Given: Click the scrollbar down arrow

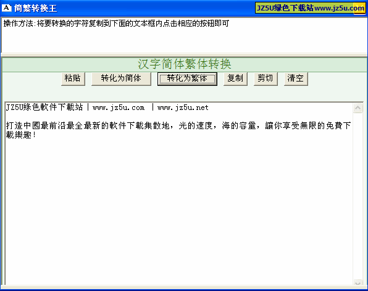Looking at the screenshot, I should click(358, 282).
